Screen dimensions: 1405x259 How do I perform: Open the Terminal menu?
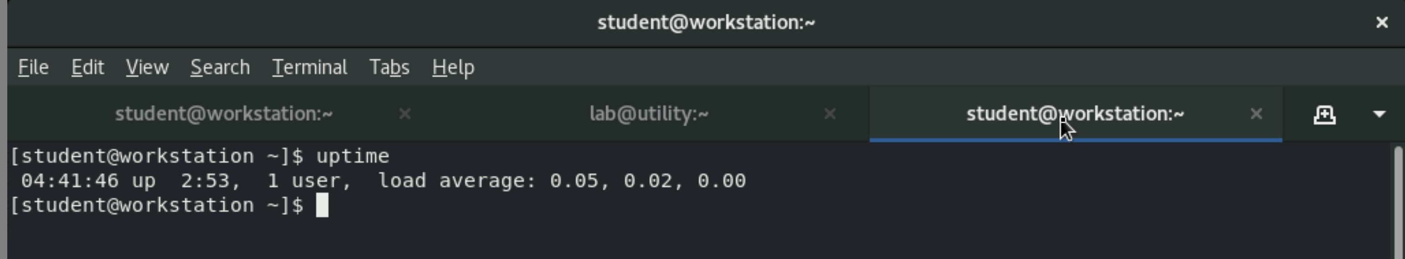(309, 67)
